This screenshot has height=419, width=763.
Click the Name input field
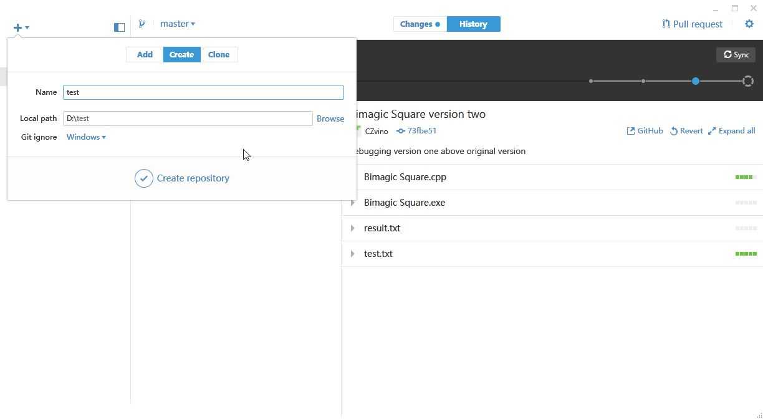pyautogui.click(x=203, y=92)
